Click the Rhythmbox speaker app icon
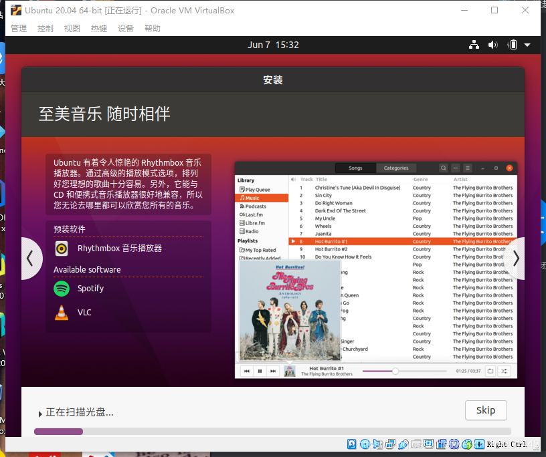Viewport: 546px width, 457px height. click(62, 249)
